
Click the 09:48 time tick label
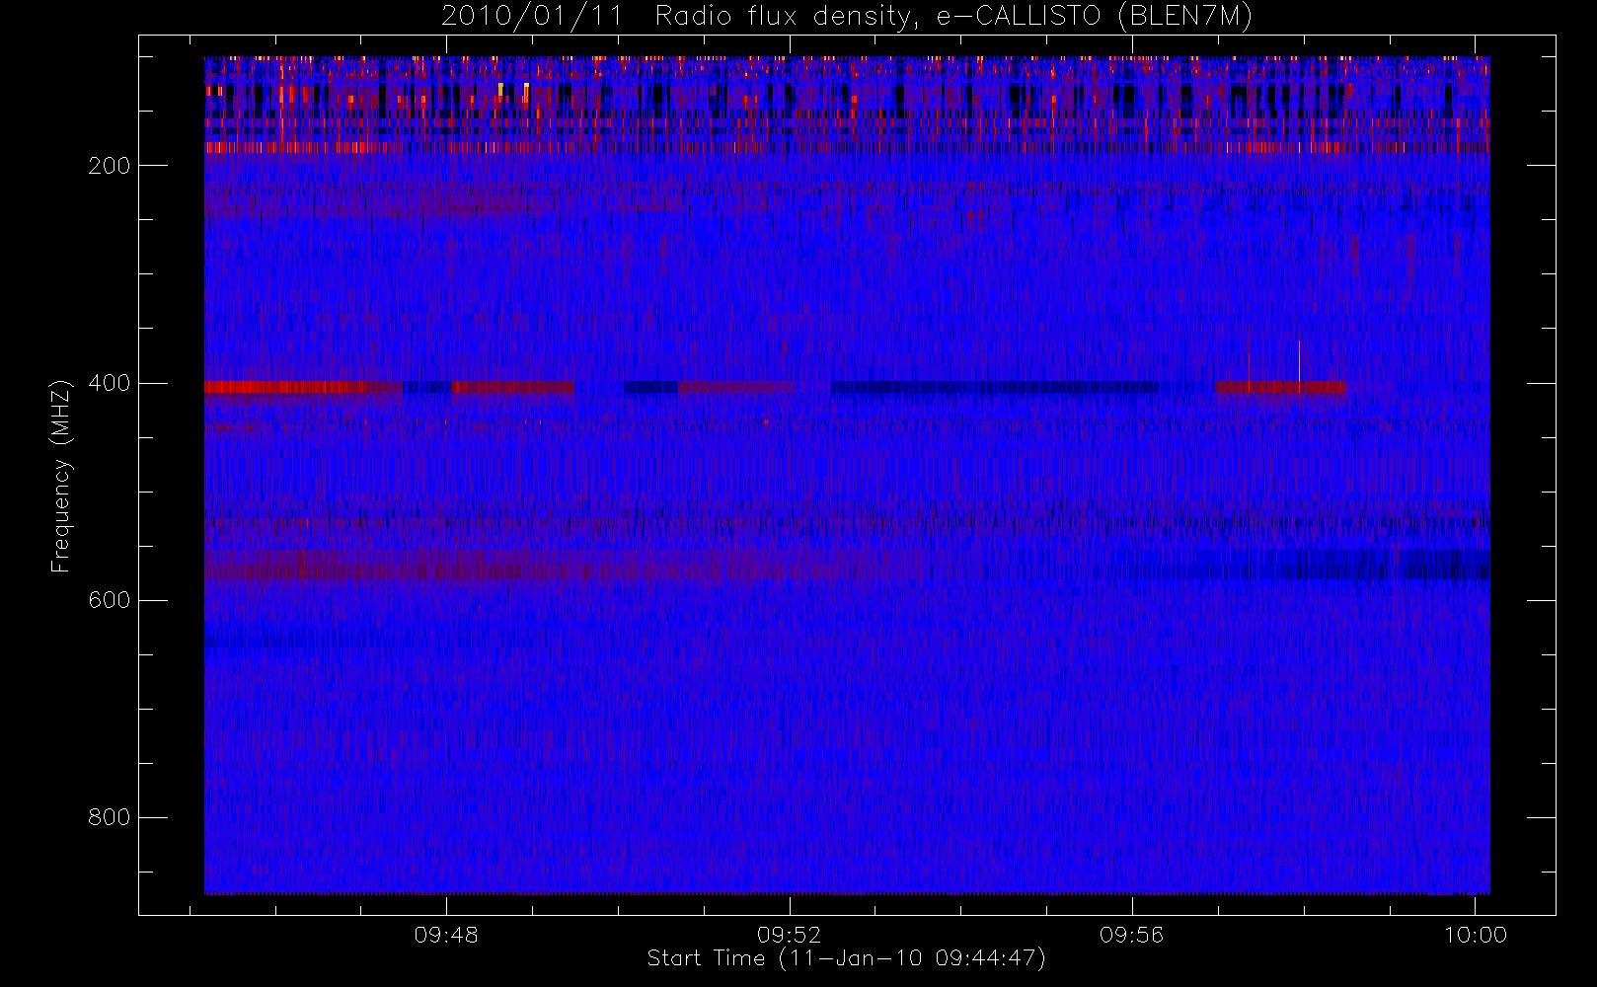click(x=446, y=934)
